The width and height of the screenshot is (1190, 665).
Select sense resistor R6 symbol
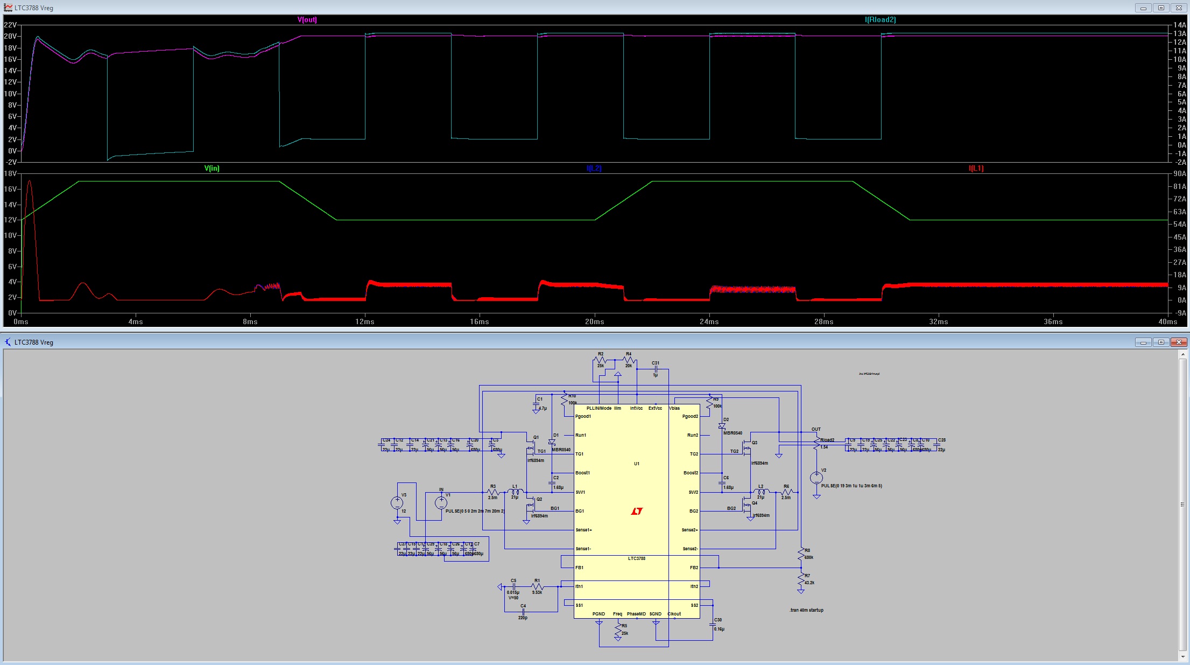[787, 492]
